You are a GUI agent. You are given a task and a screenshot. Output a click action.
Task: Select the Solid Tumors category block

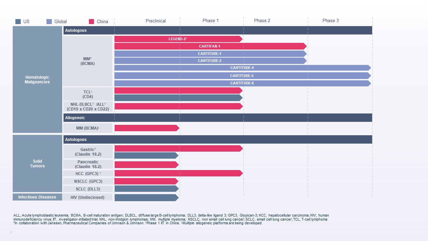(x=37, y=164)
